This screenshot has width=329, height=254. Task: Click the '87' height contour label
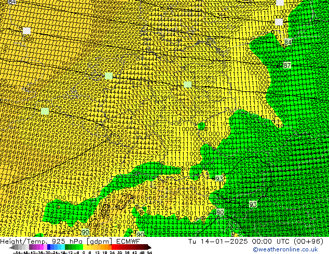point(286,65)
